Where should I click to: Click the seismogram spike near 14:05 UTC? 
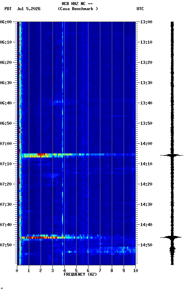pos(172,155)
